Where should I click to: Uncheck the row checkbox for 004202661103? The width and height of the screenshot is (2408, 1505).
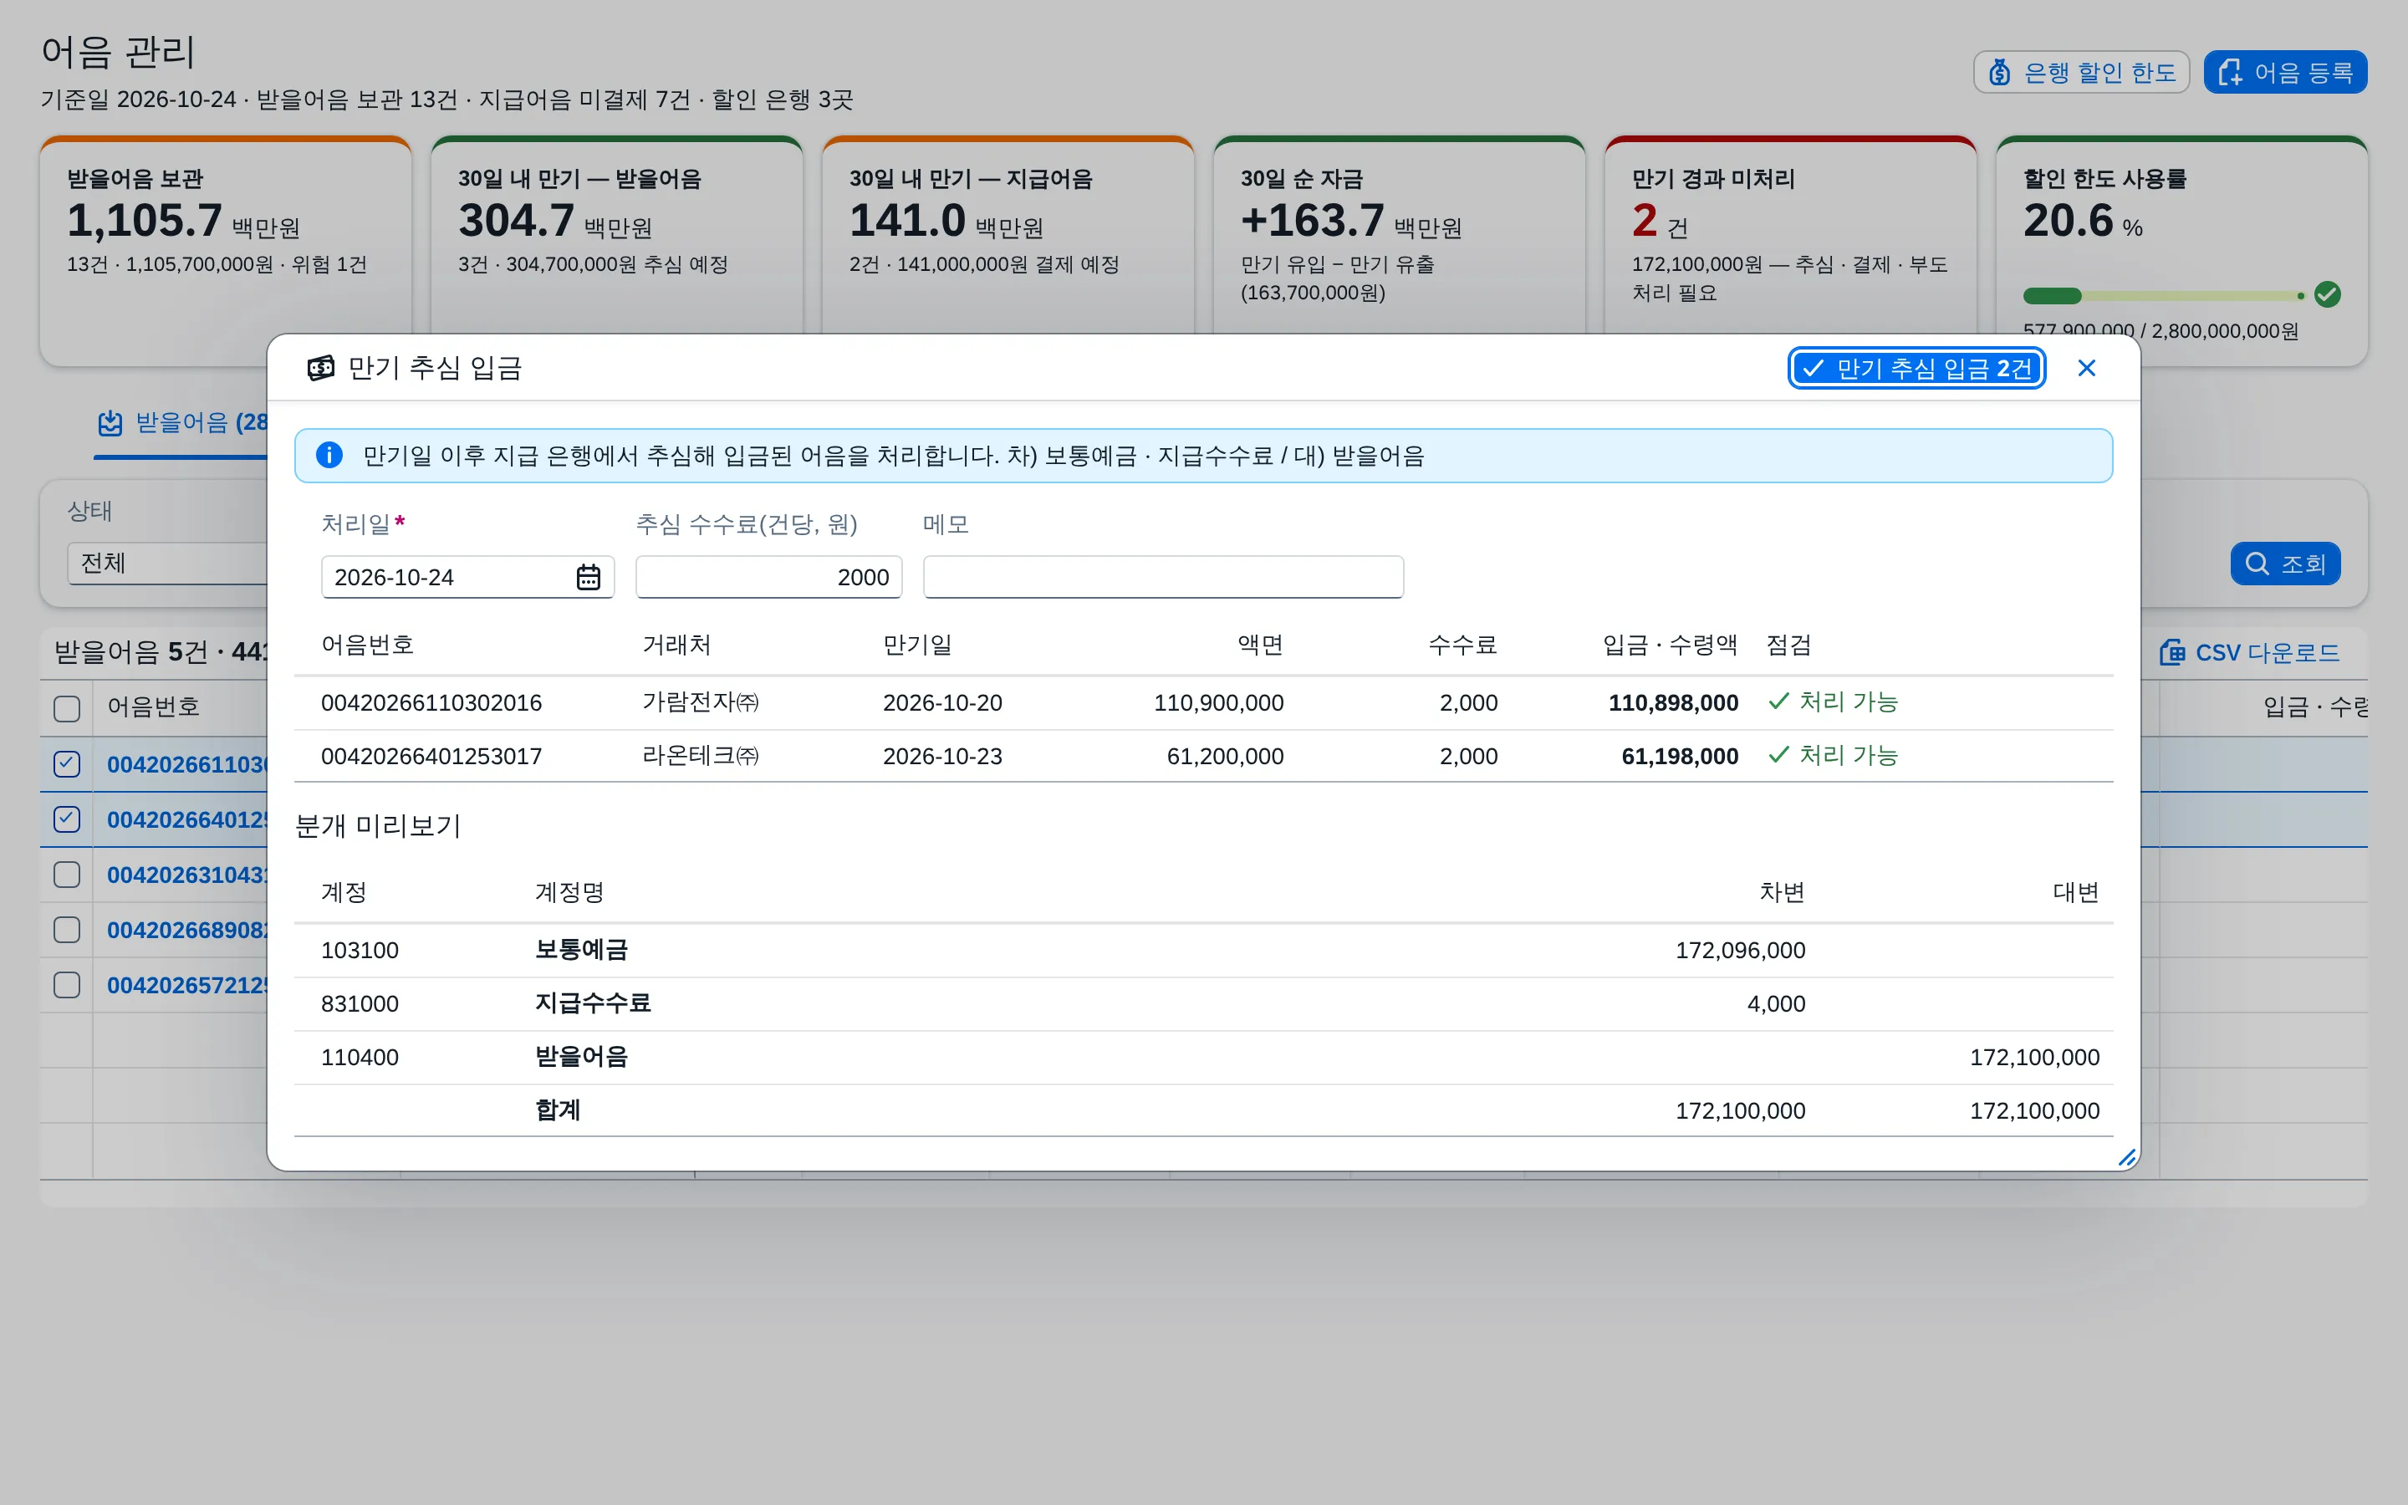[67, 763]
